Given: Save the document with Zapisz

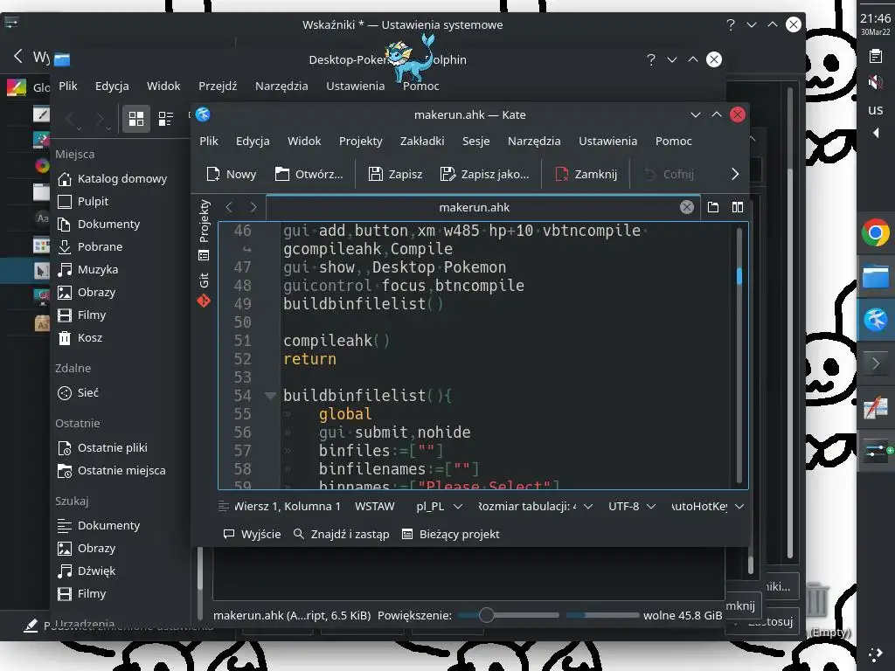Looking at the screenshot, I should tap(395, 174).
